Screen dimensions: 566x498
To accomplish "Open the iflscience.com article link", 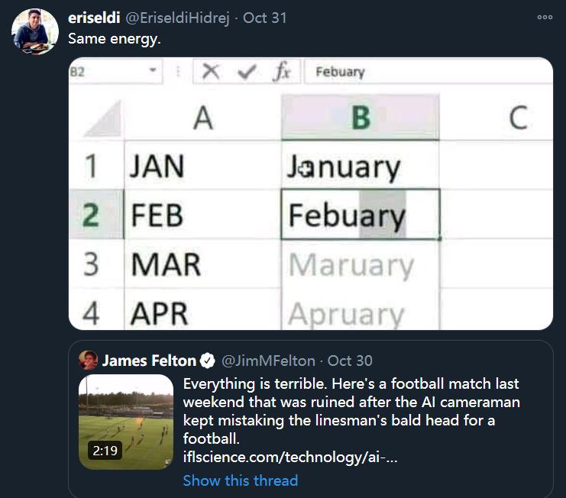I will pos(290,458).
